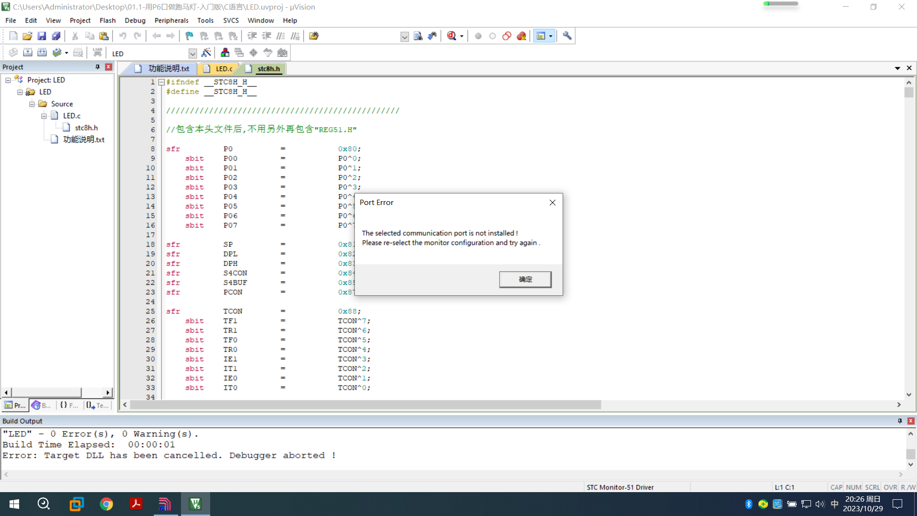917x516 pixels.
Task: Pin the Project panel
Action: (97, 67)
